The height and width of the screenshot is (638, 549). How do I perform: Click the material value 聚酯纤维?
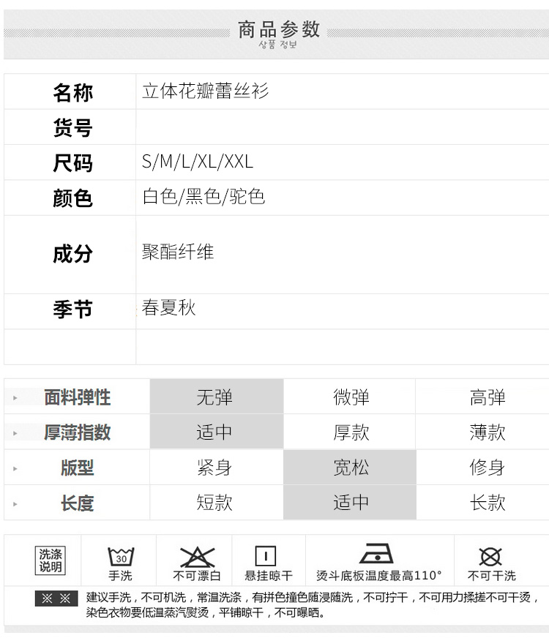[178, 252]
